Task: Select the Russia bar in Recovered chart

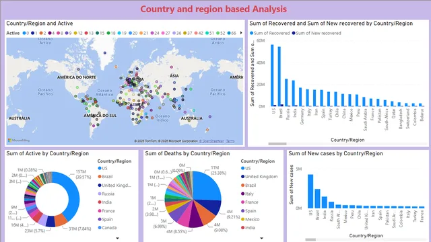Action: click(x=286, y=93)
